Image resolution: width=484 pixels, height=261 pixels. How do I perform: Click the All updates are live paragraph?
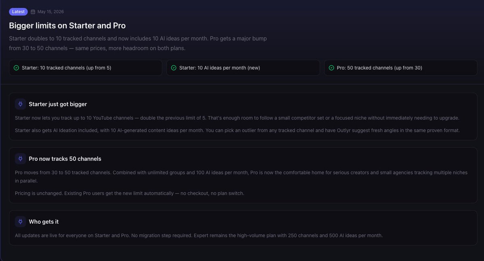[x=199, y=235]
